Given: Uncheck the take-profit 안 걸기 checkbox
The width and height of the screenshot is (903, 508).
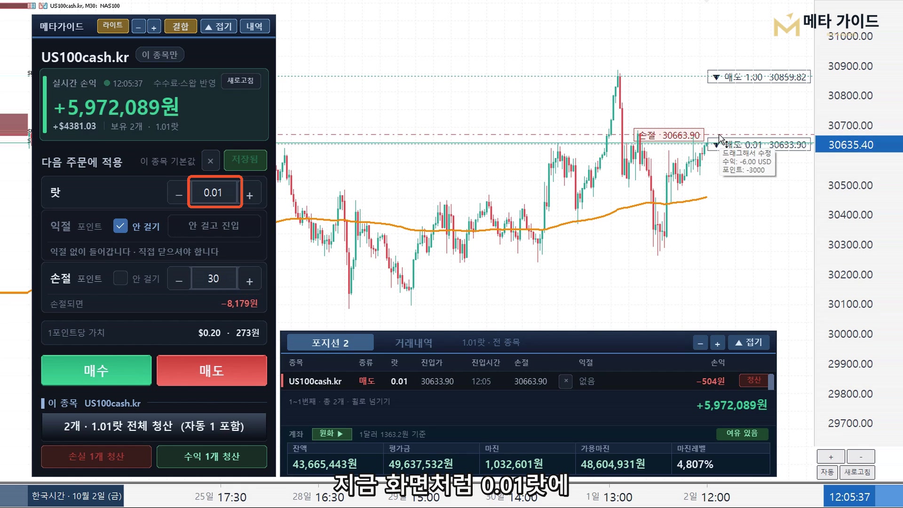Looking at the screenshot, I should click(x=120, y=226).
